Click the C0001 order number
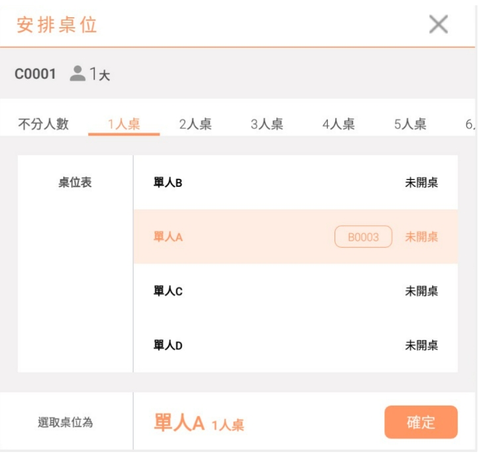This screenshot has width=479, height=454. (36, 74)
